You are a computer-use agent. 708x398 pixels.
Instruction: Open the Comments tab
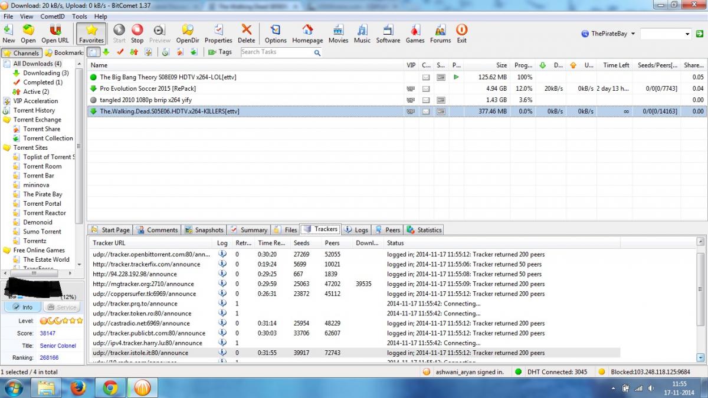pos(157,230)
